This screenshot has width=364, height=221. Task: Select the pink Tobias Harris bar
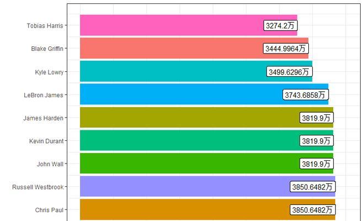(189, 25)
